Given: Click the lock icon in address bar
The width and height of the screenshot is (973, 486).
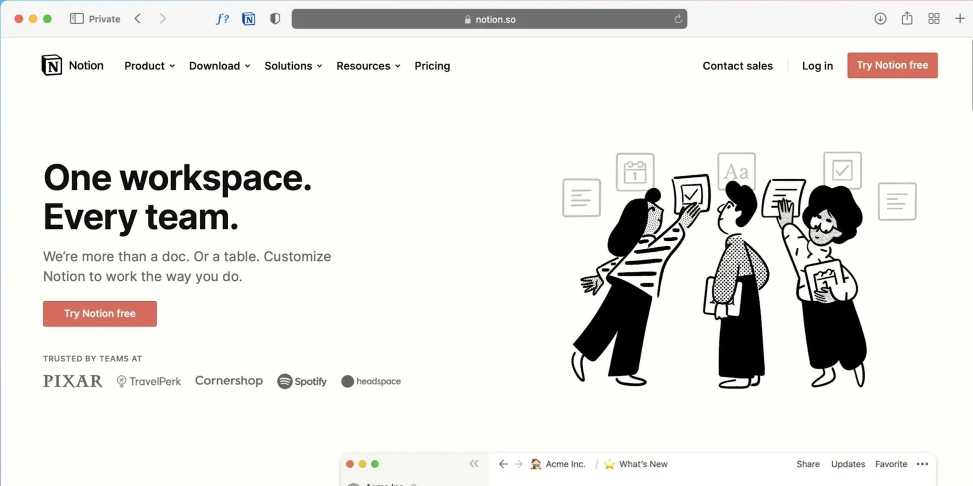Looking at the screenshot, I should click(x=467, y=19).
